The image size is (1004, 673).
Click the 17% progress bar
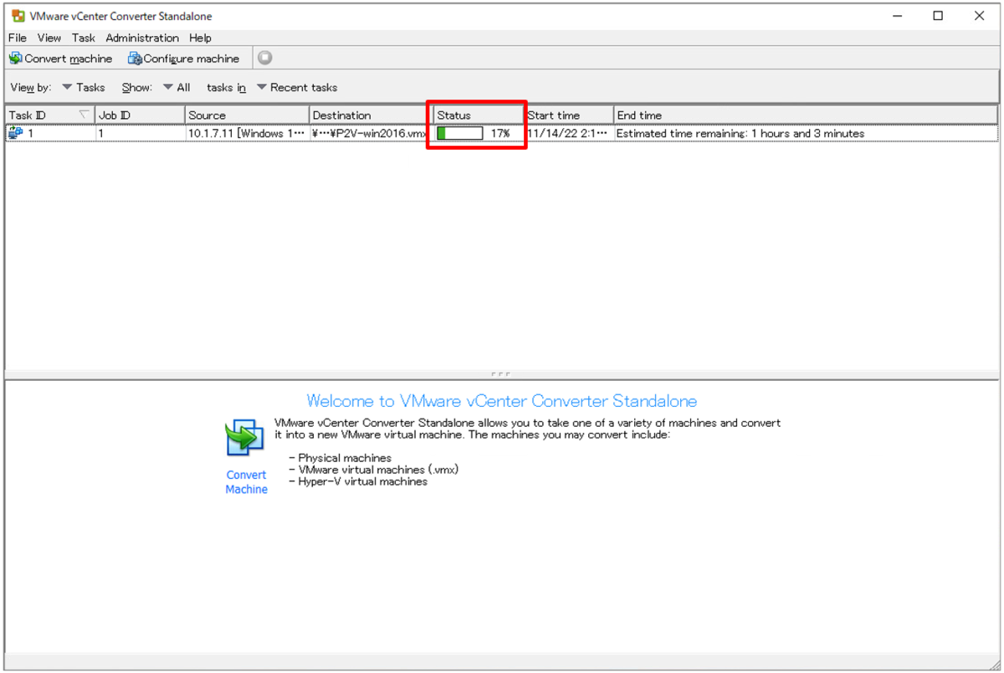[460, 133]
